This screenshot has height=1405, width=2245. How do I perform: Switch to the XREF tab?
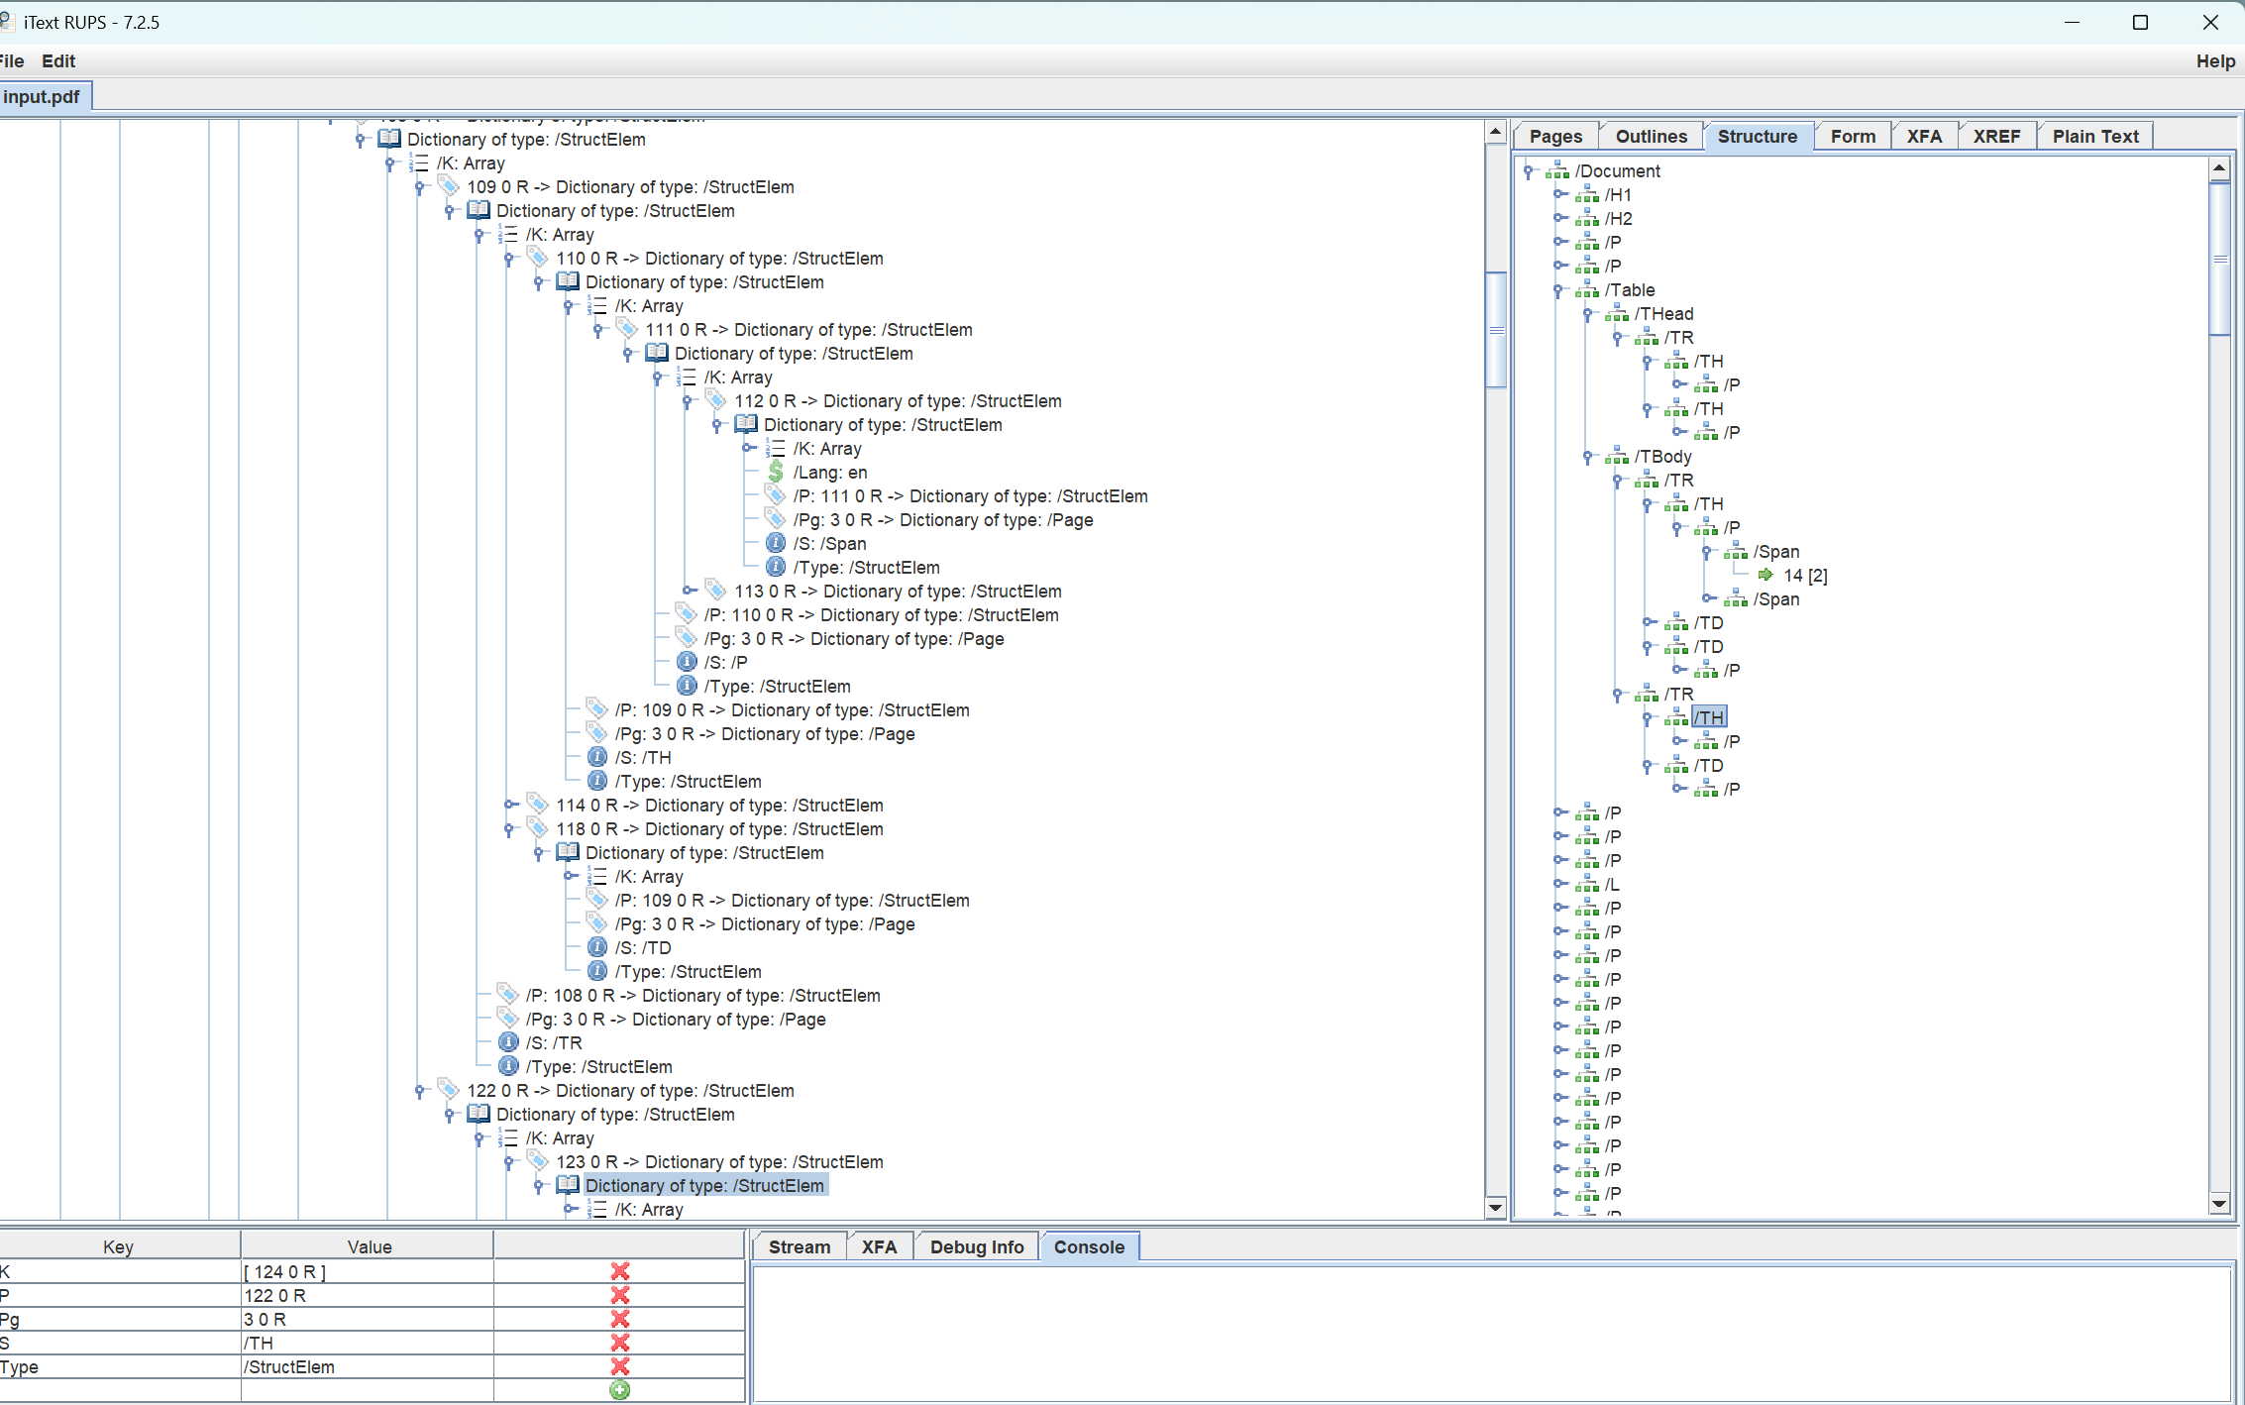(x=1995, y=137)
